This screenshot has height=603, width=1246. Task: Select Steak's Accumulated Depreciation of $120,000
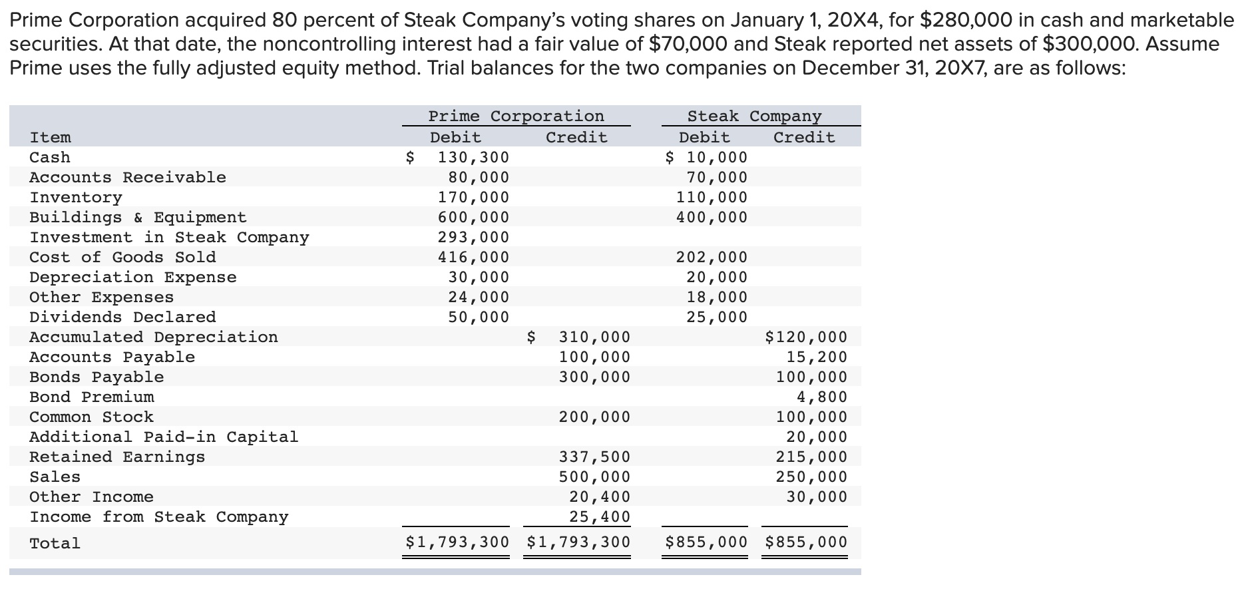pyautogui.click(x=806, y=337)
